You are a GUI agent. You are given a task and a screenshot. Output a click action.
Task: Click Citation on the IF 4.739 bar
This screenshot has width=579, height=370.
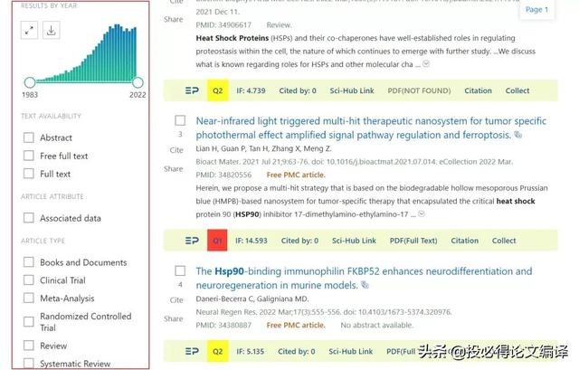(479, 90)
